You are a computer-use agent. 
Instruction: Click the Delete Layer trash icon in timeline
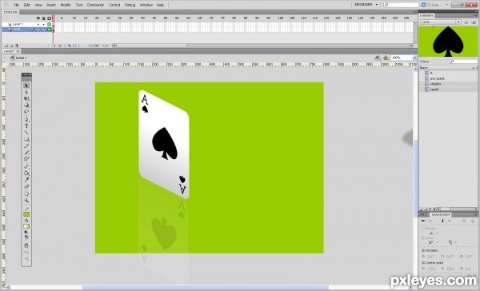(17, 46)
